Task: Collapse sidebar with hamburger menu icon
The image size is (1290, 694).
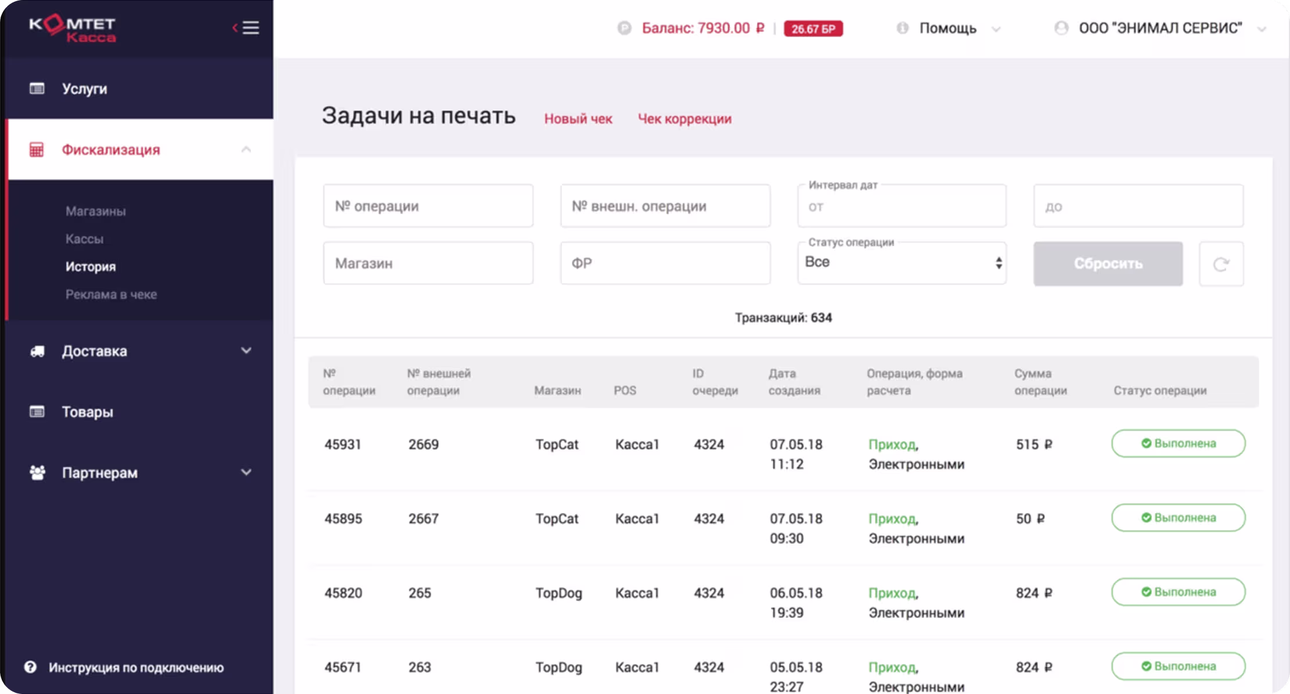Action: [x=250, y=28]
